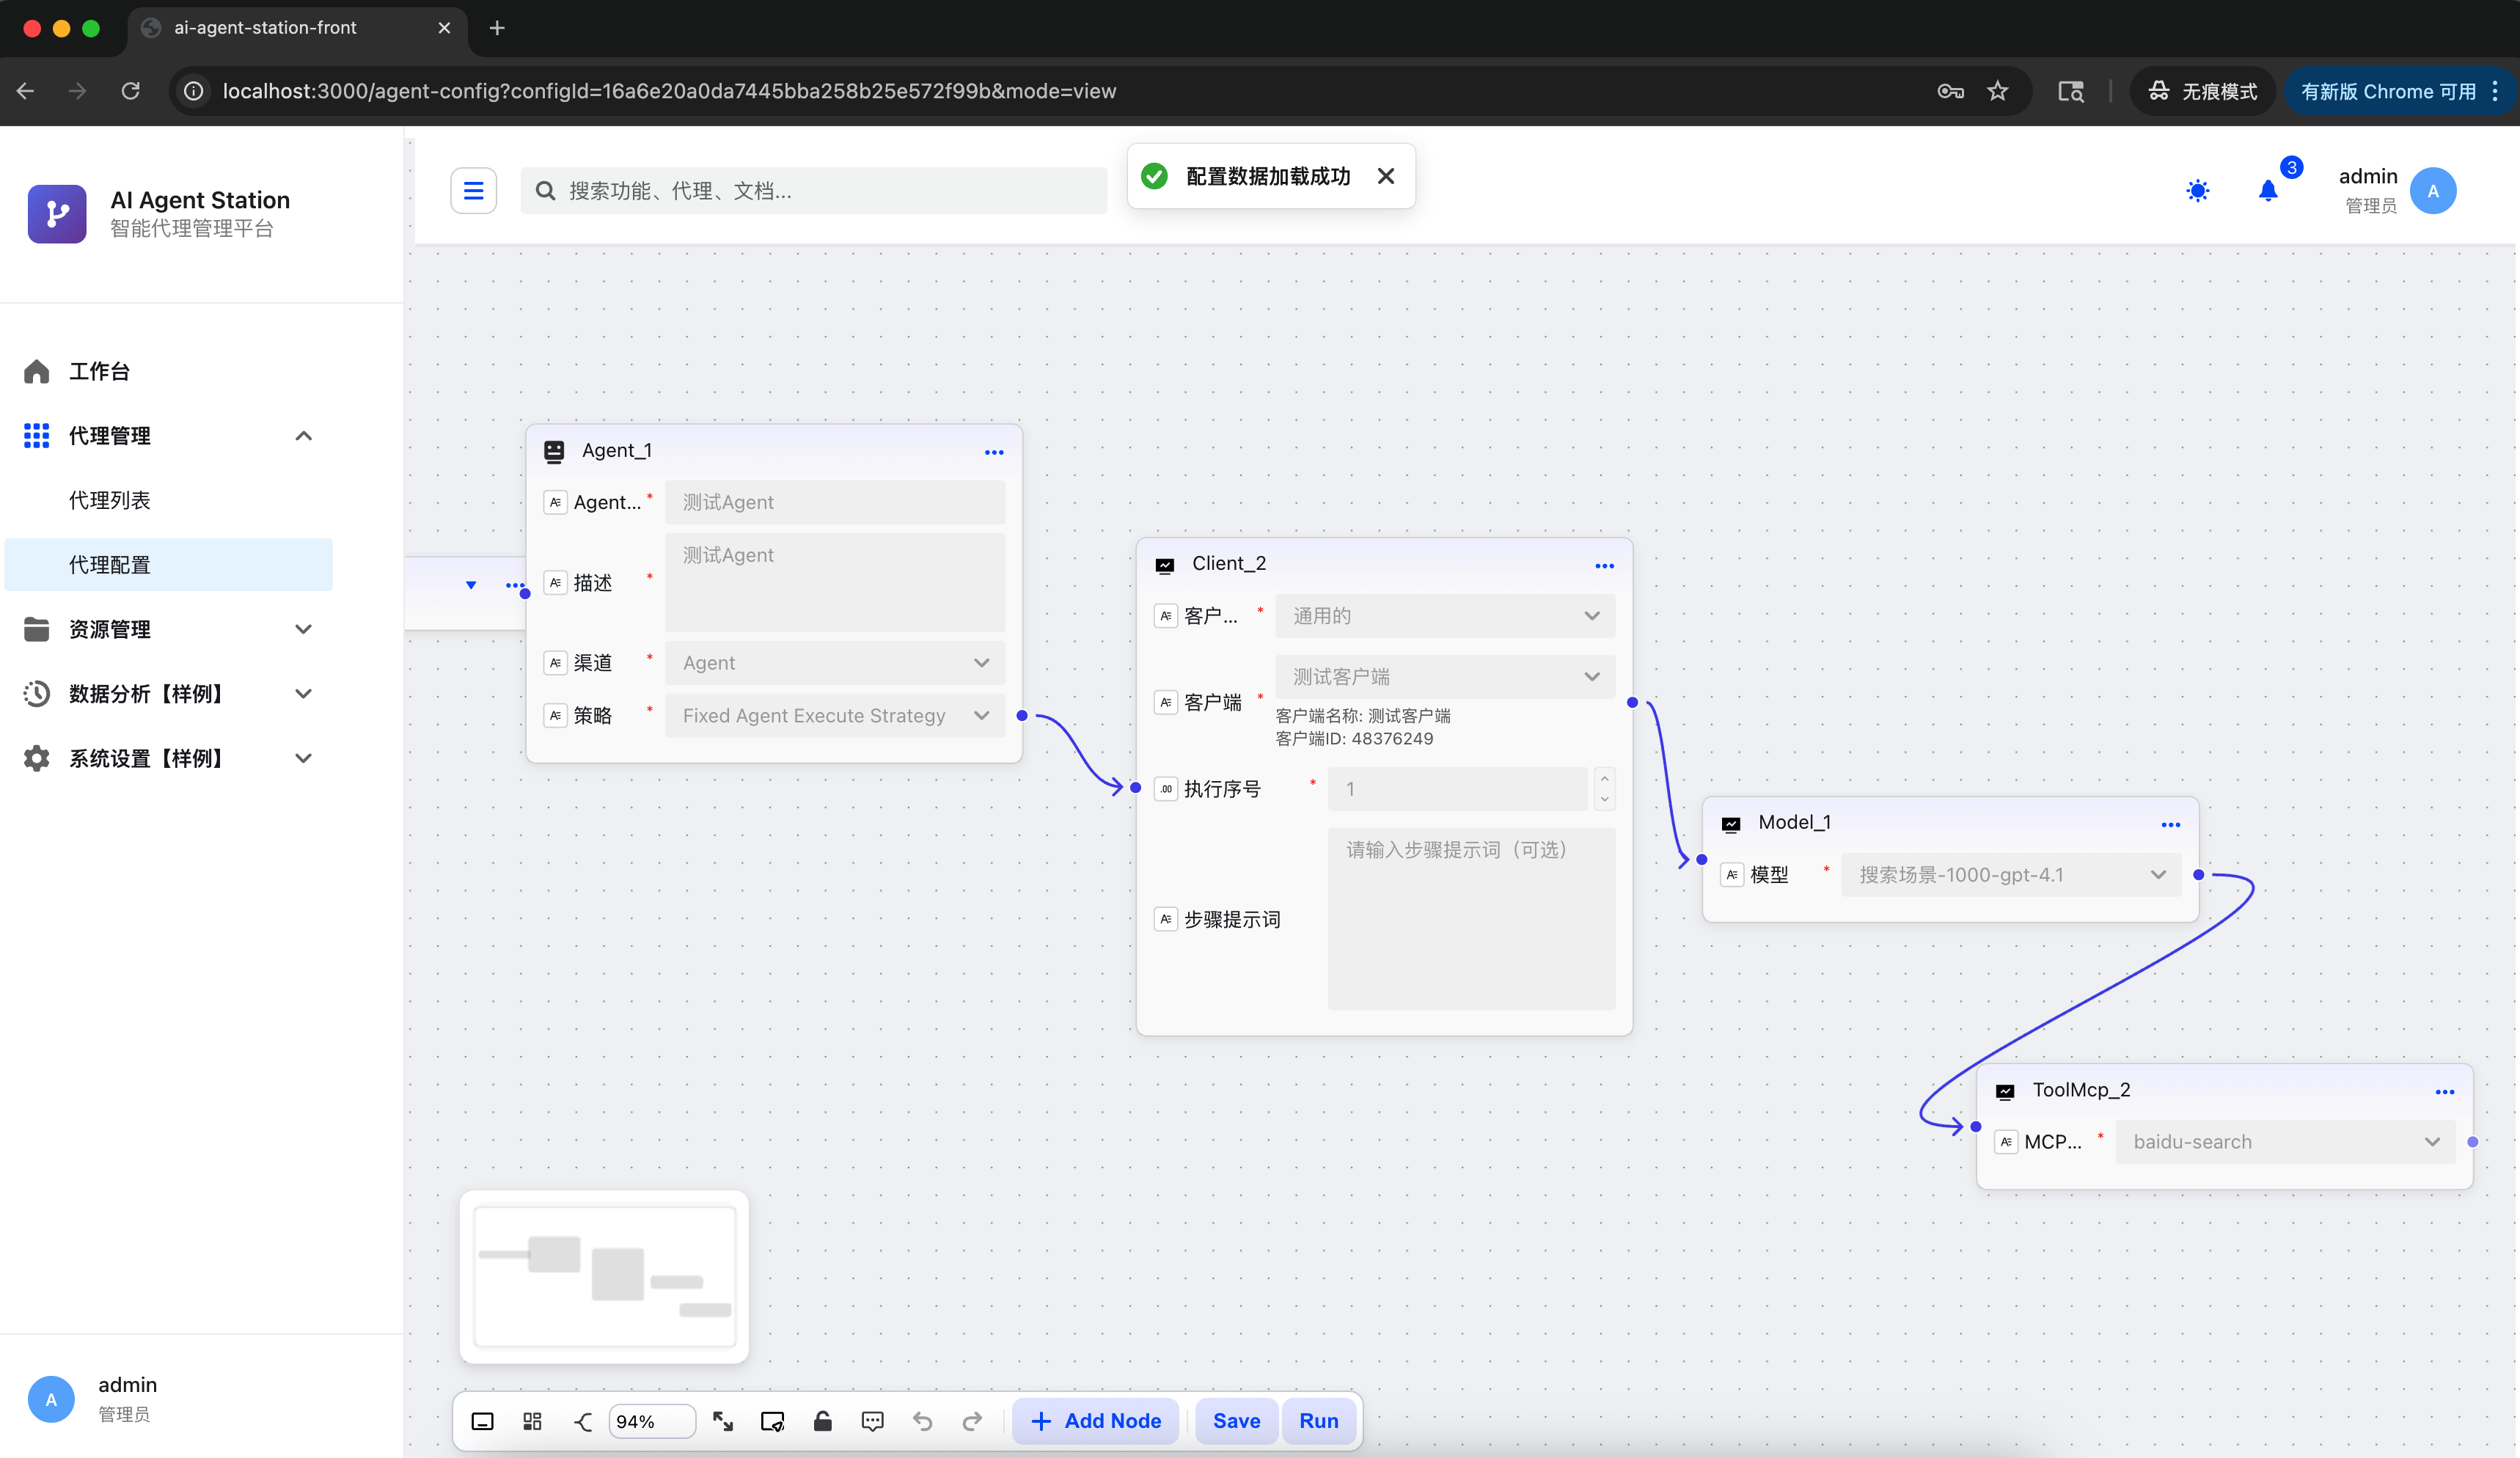This screenshot has height=1458, width=2520.
Task: Click the Add Node button
Action: (1096, 1421)
